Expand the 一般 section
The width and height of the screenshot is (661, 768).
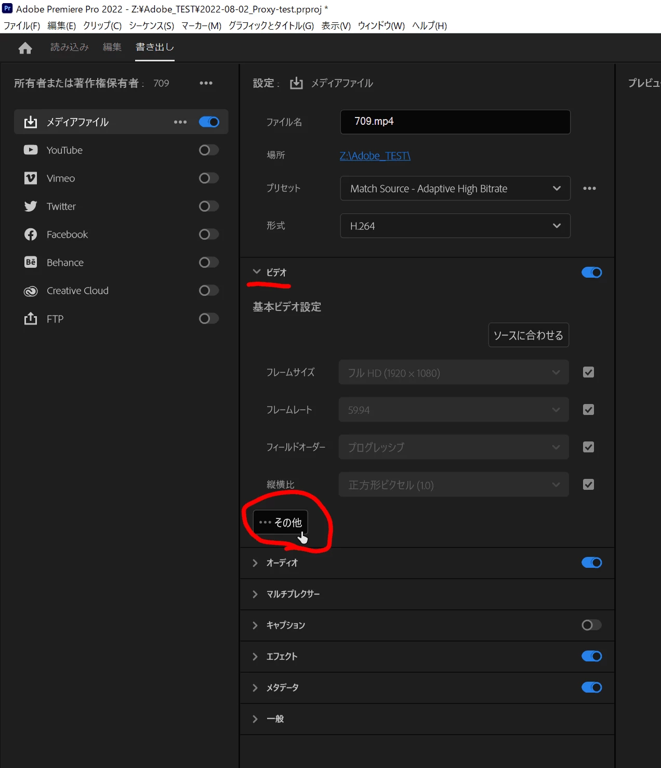[255, 719]
